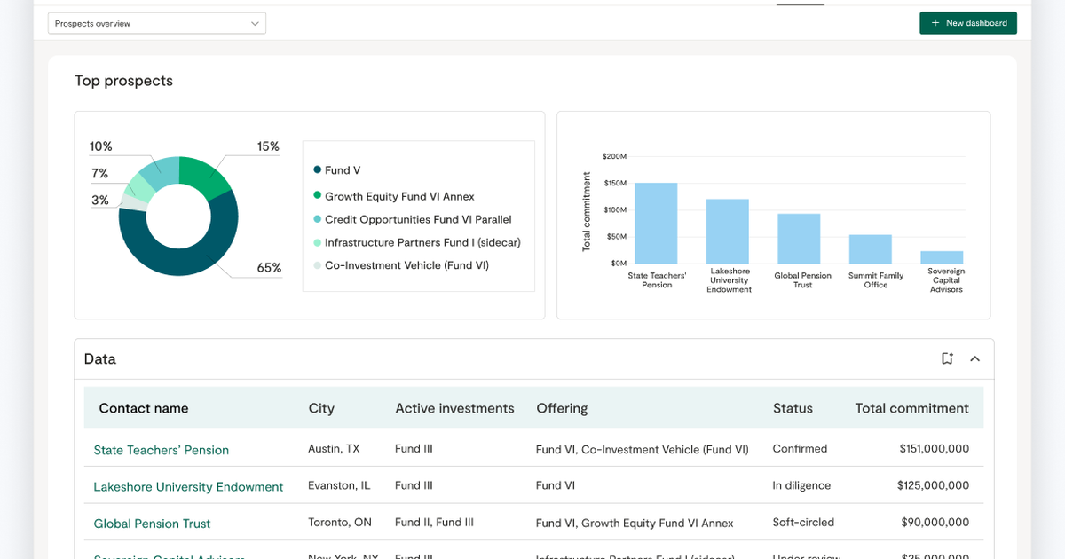
Task: Collapse the Data section chevron
Action: pos(974,358)
